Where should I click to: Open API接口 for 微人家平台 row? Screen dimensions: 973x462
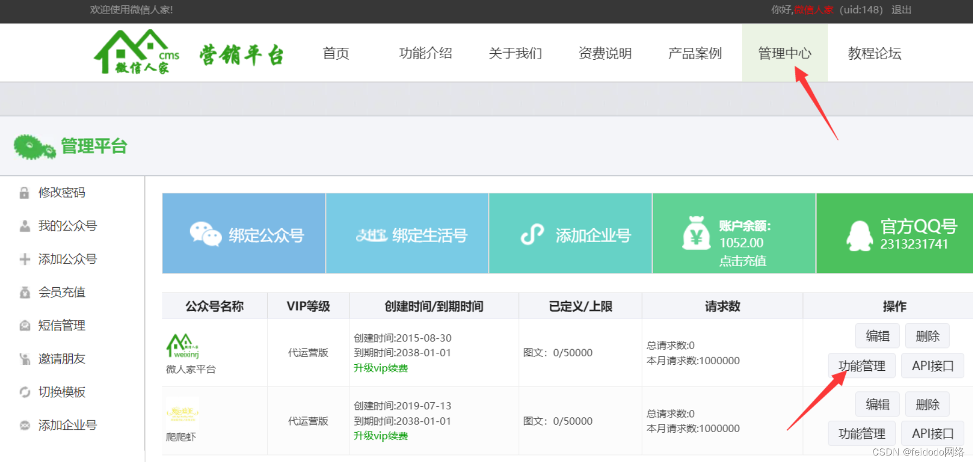(x=932, y=366)
